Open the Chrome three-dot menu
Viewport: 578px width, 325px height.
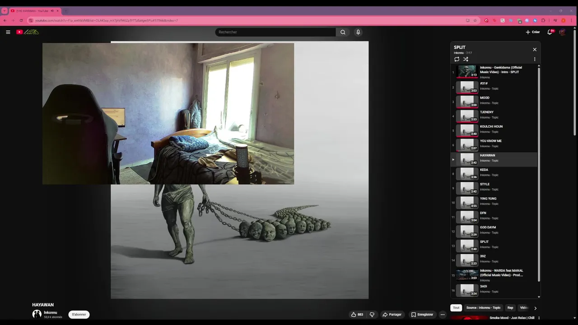(571, 20)
